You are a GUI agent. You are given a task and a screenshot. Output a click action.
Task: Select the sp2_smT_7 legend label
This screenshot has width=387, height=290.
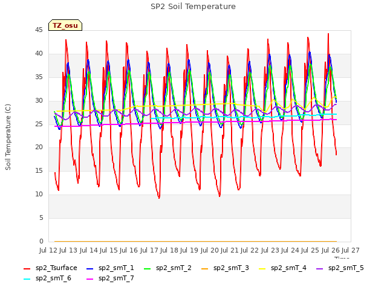click(x=116, y=279)
